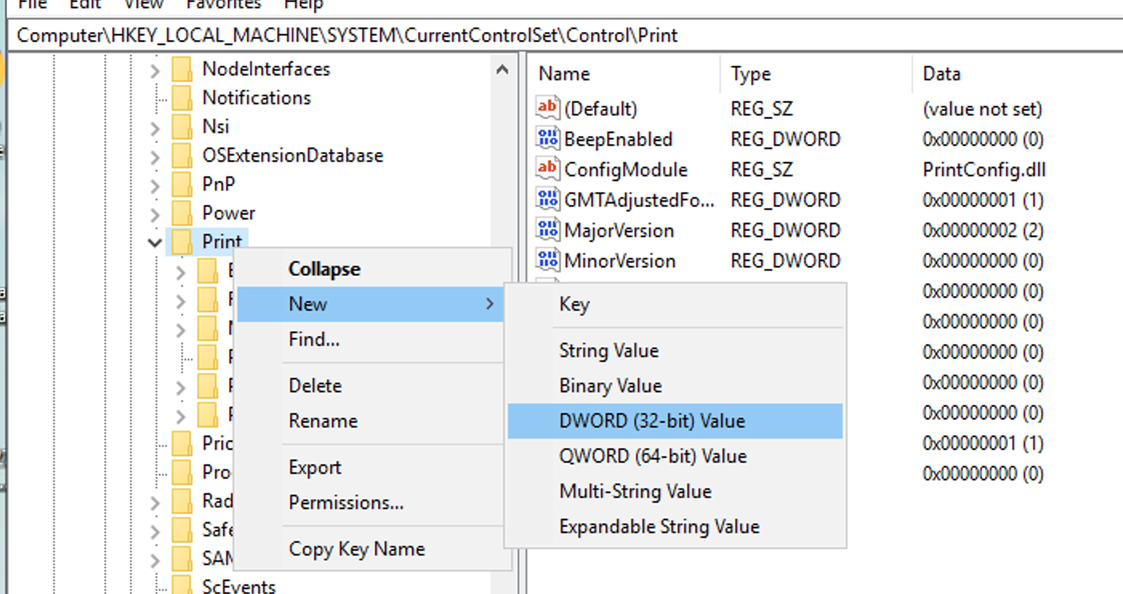Expand the PnP registry key
Screen dimensions: 1123x594
click(155, 184)
